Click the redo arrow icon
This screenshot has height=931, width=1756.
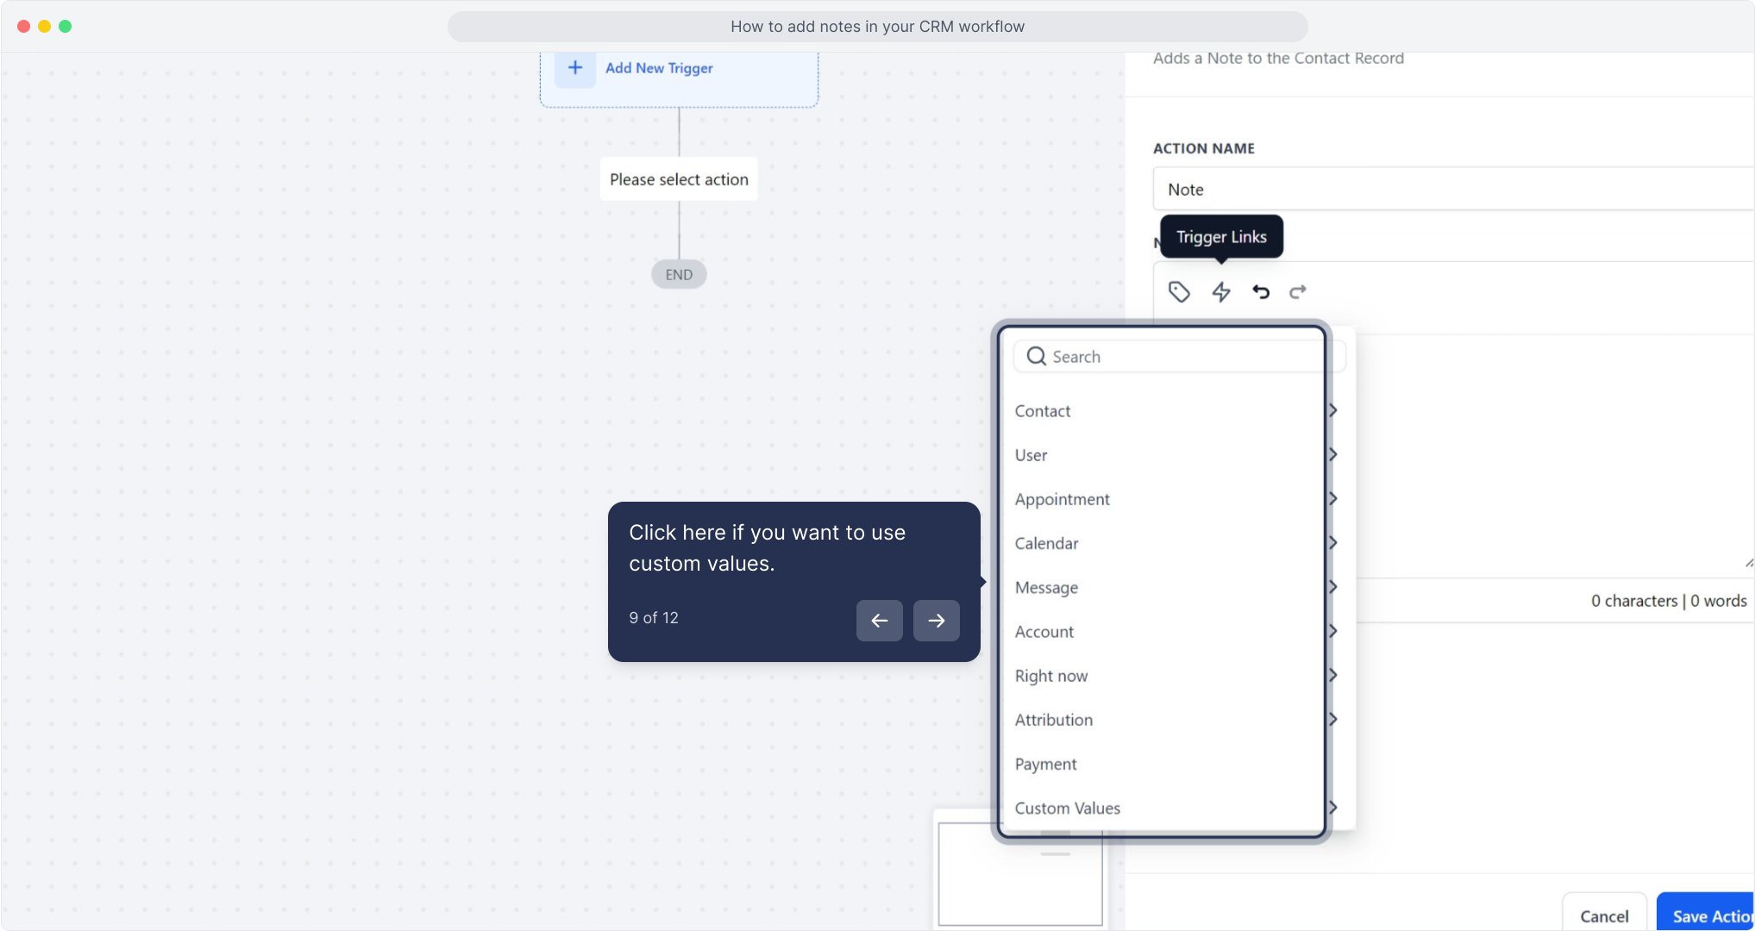1297,292
